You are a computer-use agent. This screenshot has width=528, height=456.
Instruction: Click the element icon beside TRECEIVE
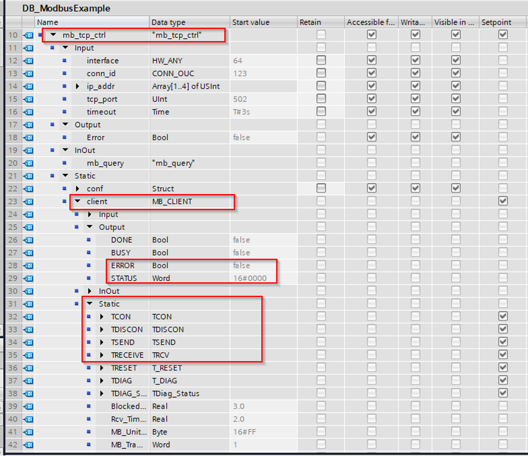(x=89, y=355)
